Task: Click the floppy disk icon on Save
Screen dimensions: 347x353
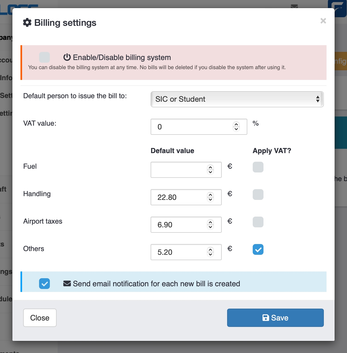Action: (x=266, y=318)
